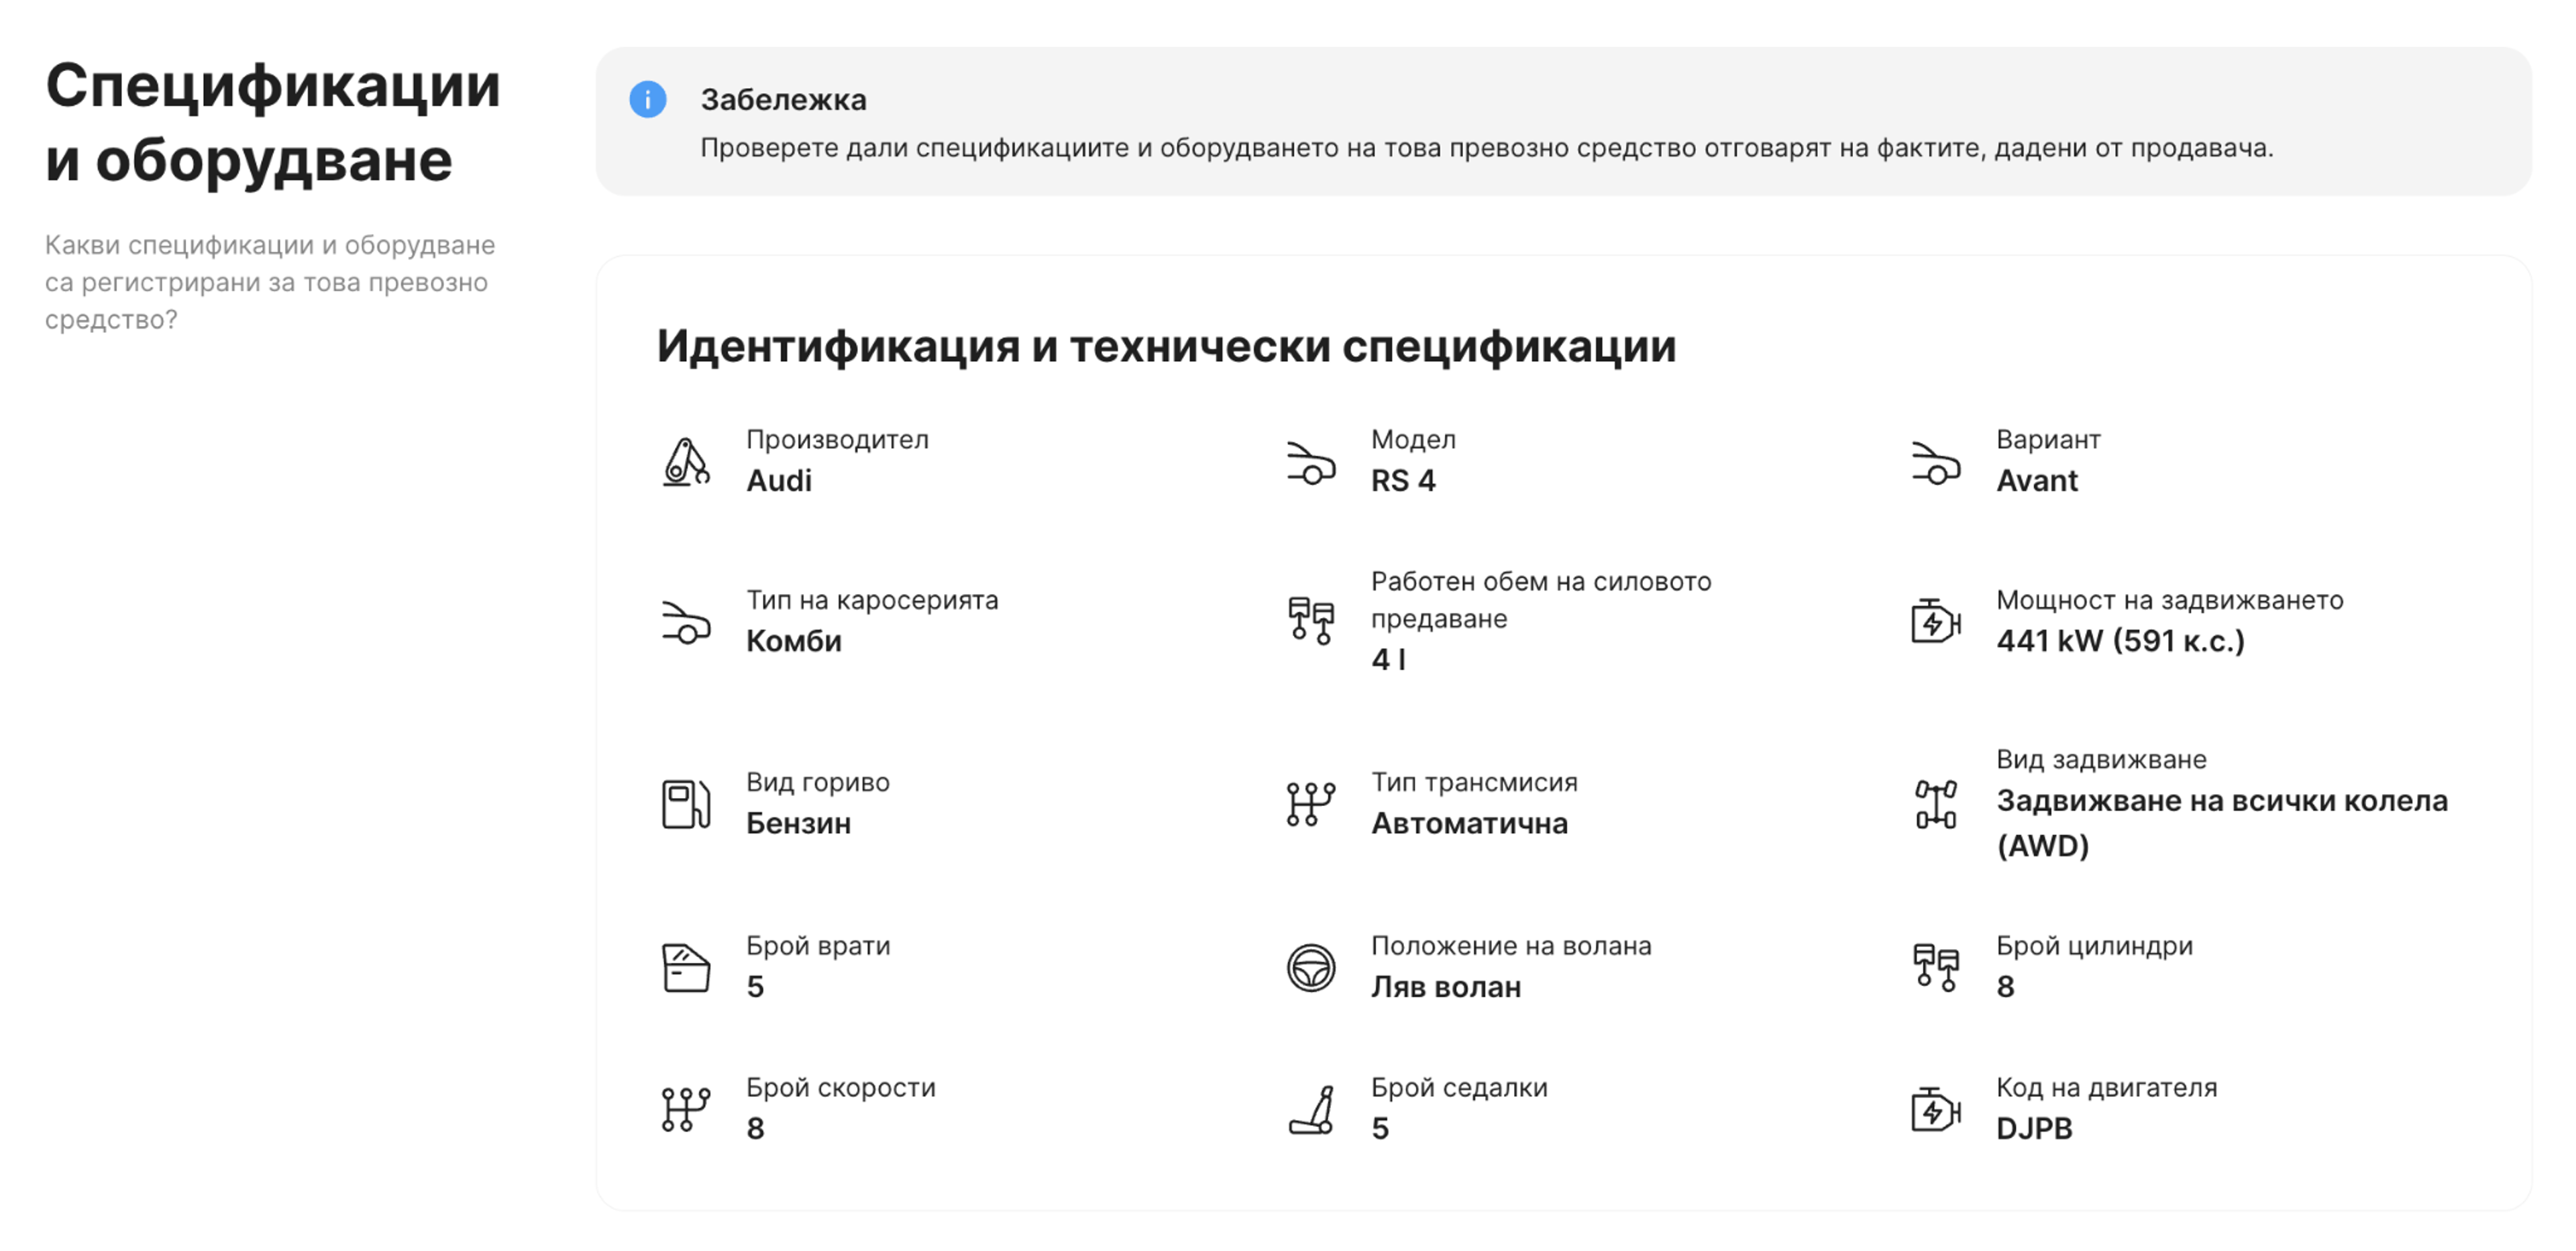Click the gear shift icon beside Брой скорости
The image size is (2576, 1251).
(x=686, y=1109)
